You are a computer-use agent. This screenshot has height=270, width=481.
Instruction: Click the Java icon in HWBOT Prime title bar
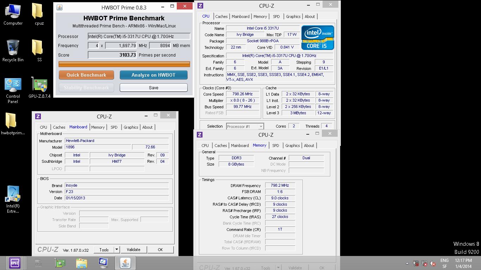(x=60, y=7)
